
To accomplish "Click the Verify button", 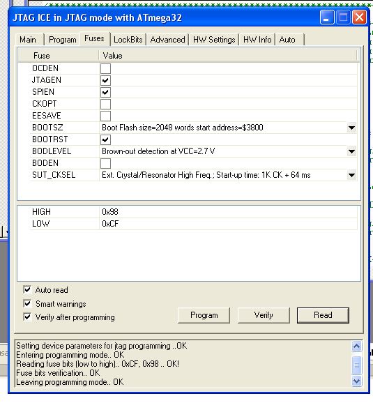I will pos(264,315).
